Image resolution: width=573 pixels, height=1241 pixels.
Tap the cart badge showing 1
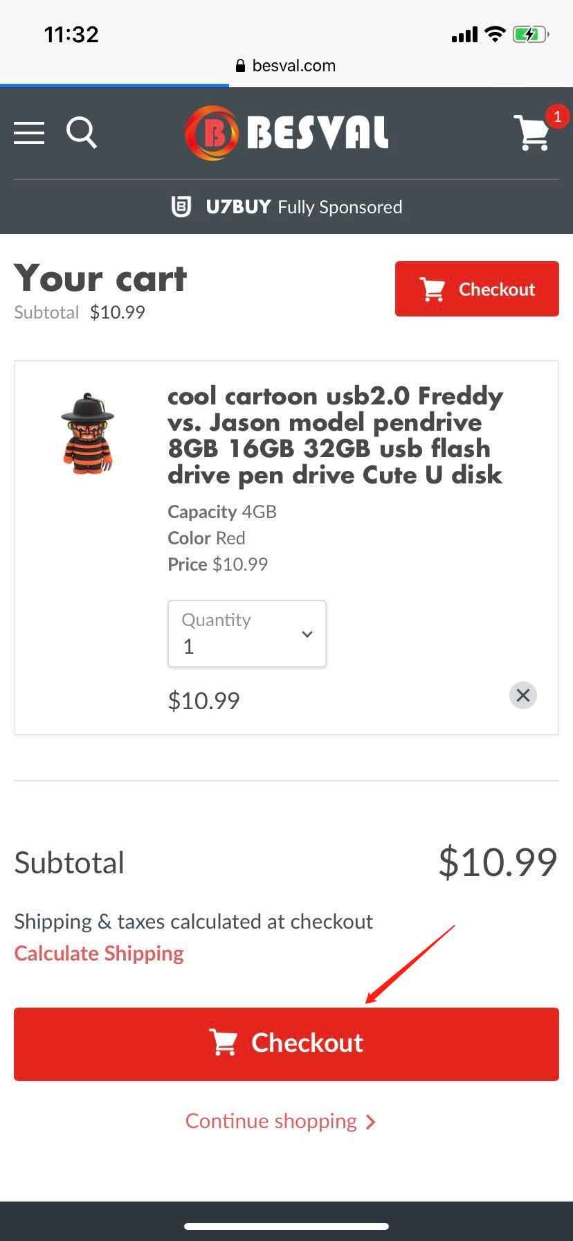[x=557, y=116]
